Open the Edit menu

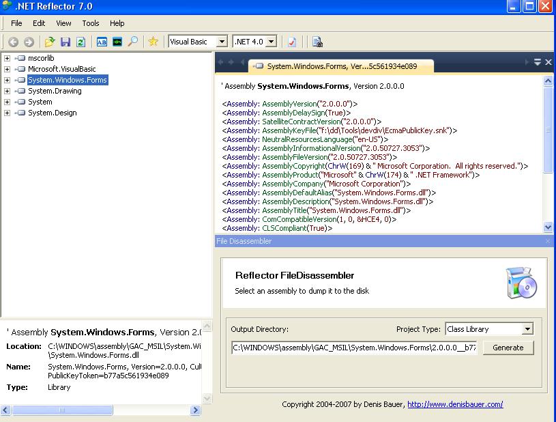[x=39, y=23]
